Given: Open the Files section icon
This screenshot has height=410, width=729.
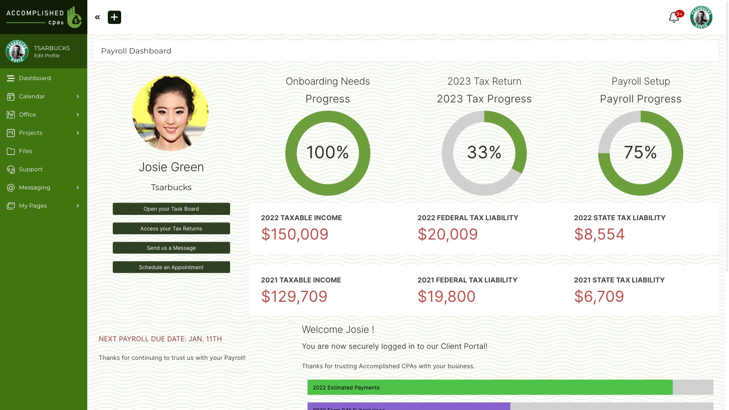Looking at the screenshot, I should pyautogui.click(x=10, y=151).
